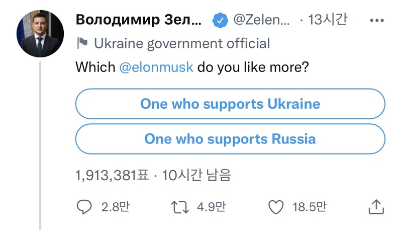This screenshot has height=230, width=402.
Task: Open the share upload icon
Action: 376,207
